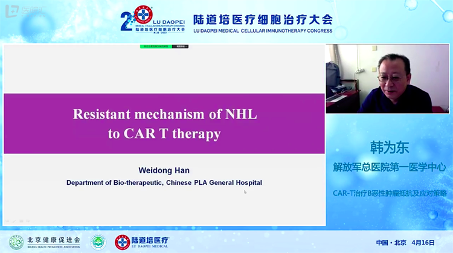Click the speaker affiliation text under name

(390, 166)
